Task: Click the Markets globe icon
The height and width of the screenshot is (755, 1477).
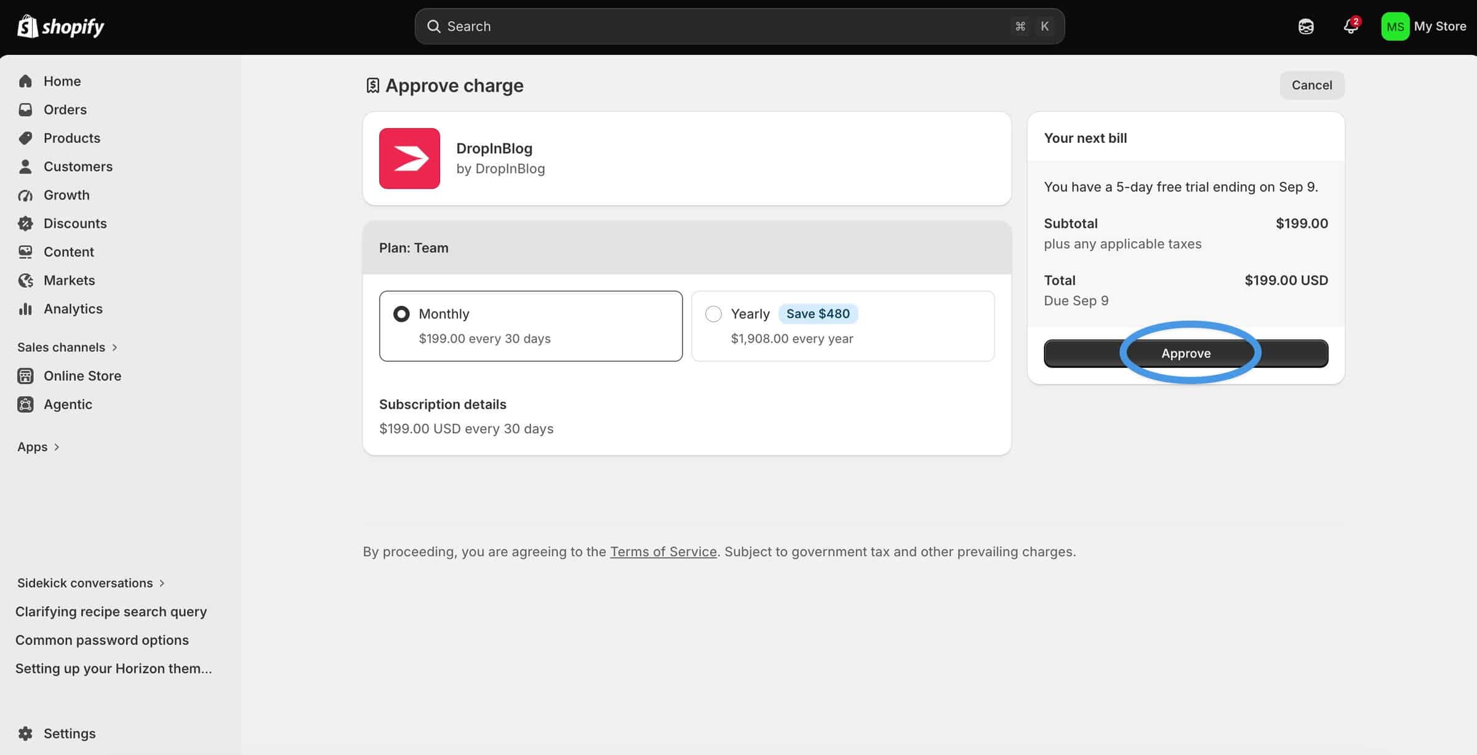Action: pos(25,281)
